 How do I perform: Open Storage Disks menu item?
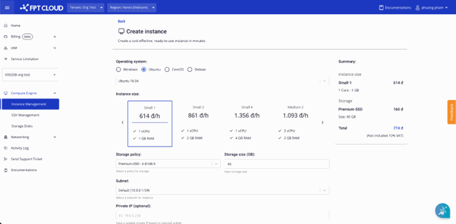click(22, 126)
